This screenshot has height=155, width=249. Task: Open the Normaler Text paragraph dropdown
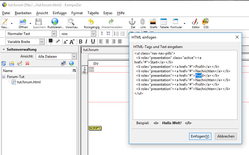[54, 34]
